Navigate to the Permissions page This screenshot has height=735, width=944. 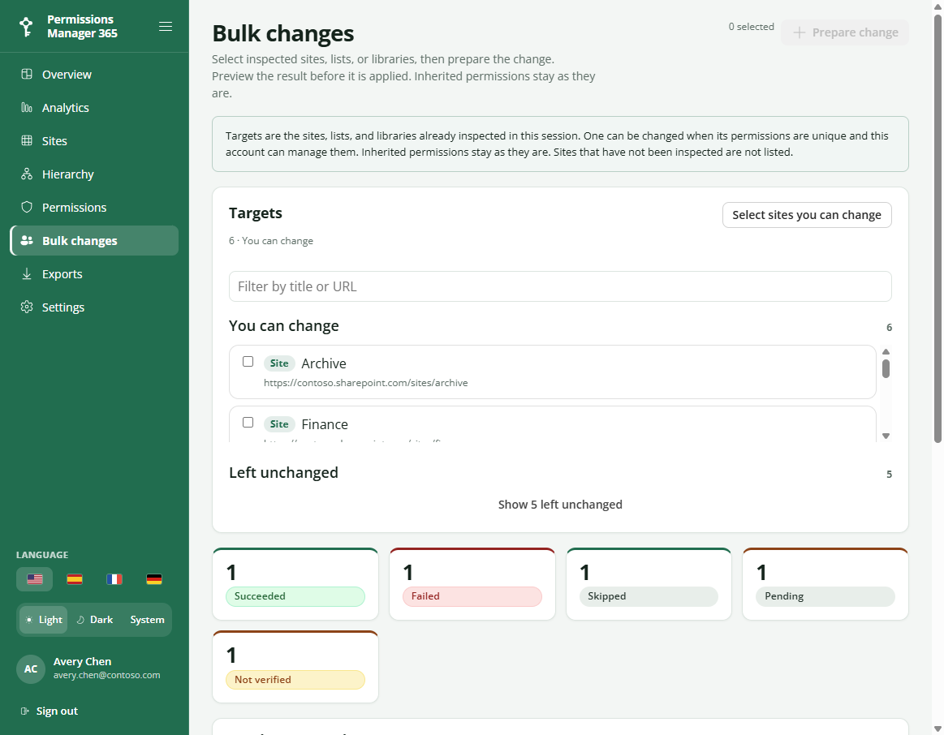pos(94,207)
